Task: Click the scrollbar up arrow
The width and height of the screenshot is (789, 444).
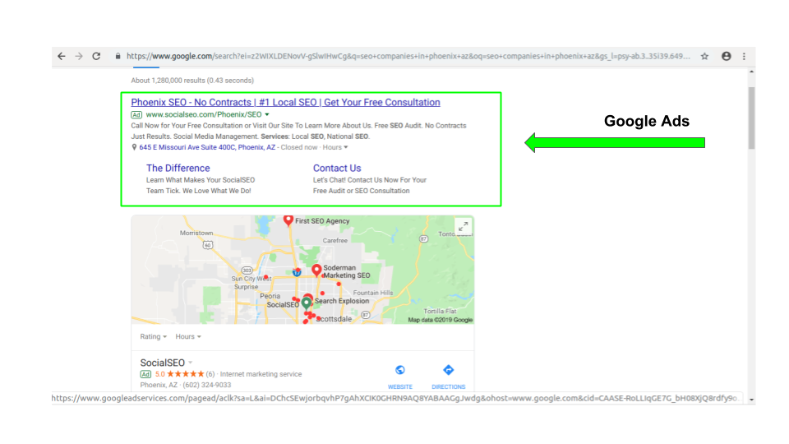Action: coord(751,72)
